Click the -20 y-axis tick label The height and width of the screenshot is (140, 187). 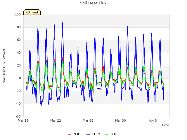pyautogui.click(x=18, y=91)
